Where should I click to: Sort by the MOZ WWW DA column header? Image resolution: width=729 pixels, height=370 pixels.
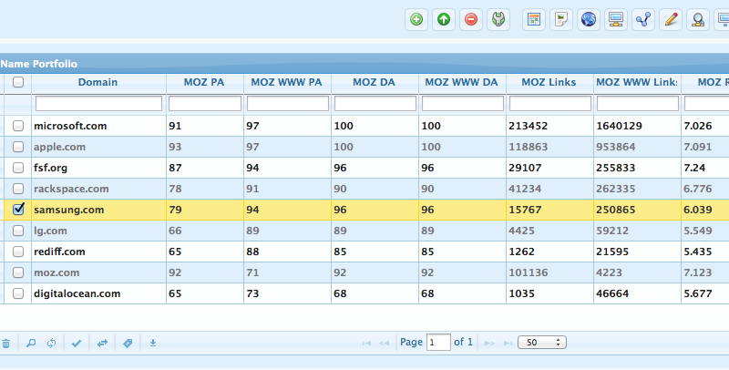(462, 82)
